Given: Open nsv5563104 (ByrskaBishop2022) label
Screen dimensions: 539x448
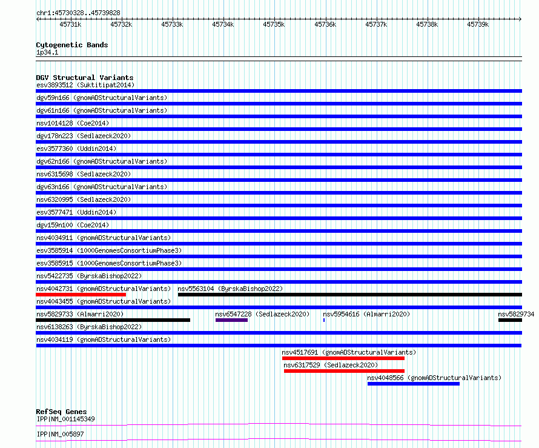Looking at the screenshot, I should tap(230, 289).
